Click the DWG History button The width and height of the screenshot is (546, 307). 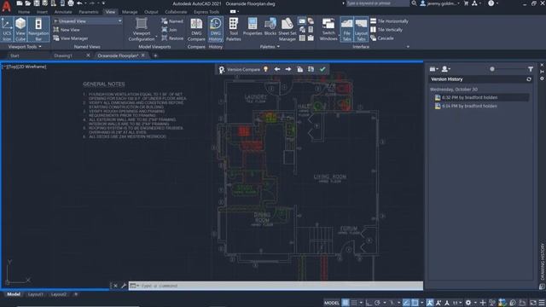tap(216, 30)
